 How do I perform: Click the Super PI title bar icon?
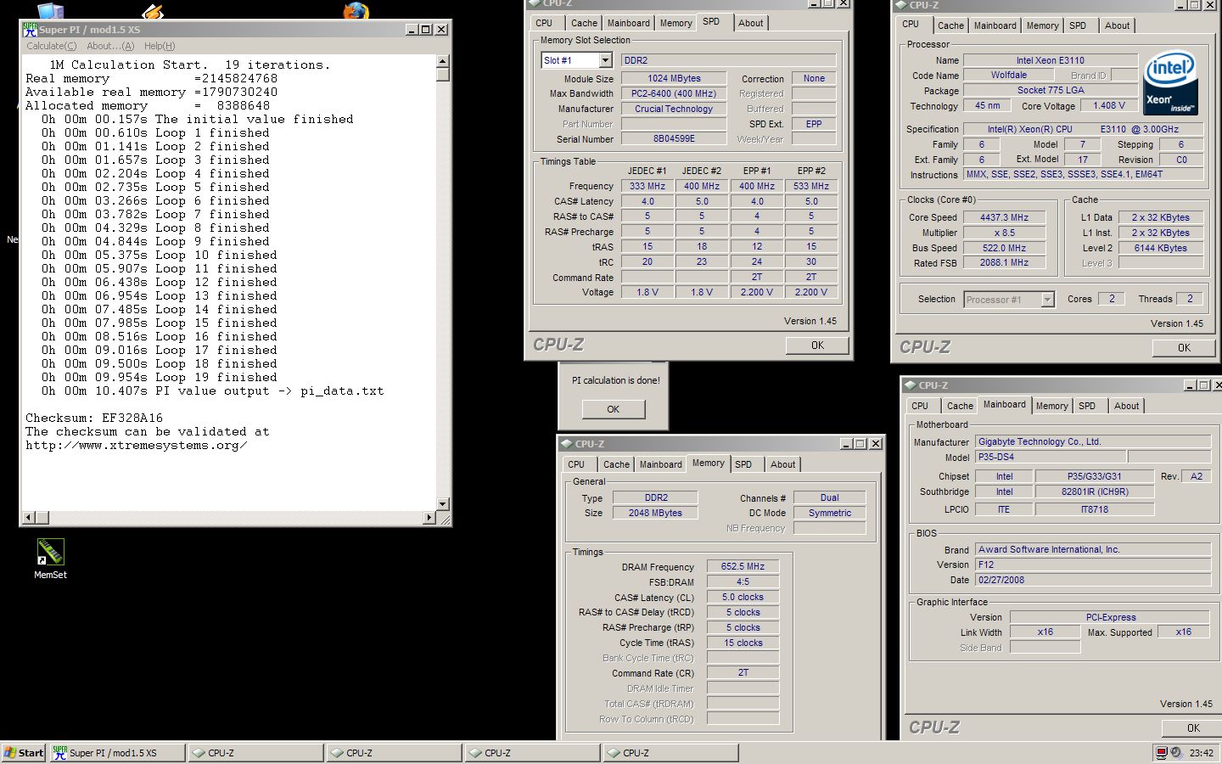(x=30, y=30)
